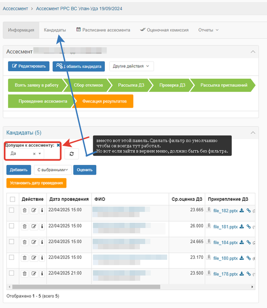Image resolution: width=267 pixels, height=308 pixels.
Task: Tick the select-all checkbox in the table header
Action: pos(13,199)
